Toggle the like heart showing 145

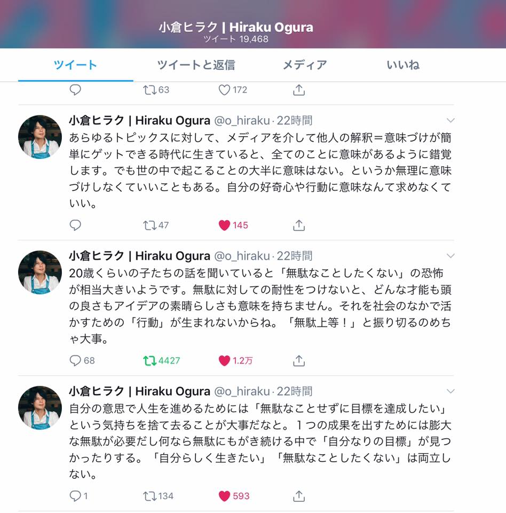pyautogui.click(x=224, y=225)
